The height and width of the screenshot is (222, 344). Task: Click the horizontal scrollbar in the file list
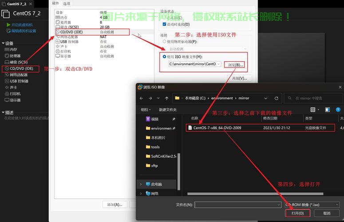(x=255, y=194)
